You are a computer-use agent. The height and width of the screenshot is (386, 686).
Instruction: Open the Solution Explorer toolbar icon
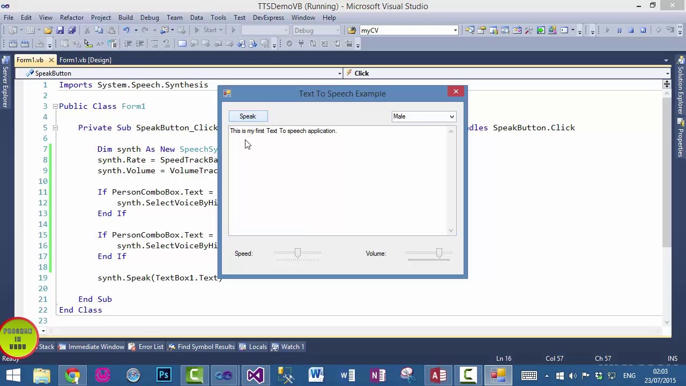[469, 30]
